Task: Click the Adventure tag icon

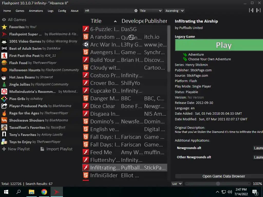Action: click(185, 55)
